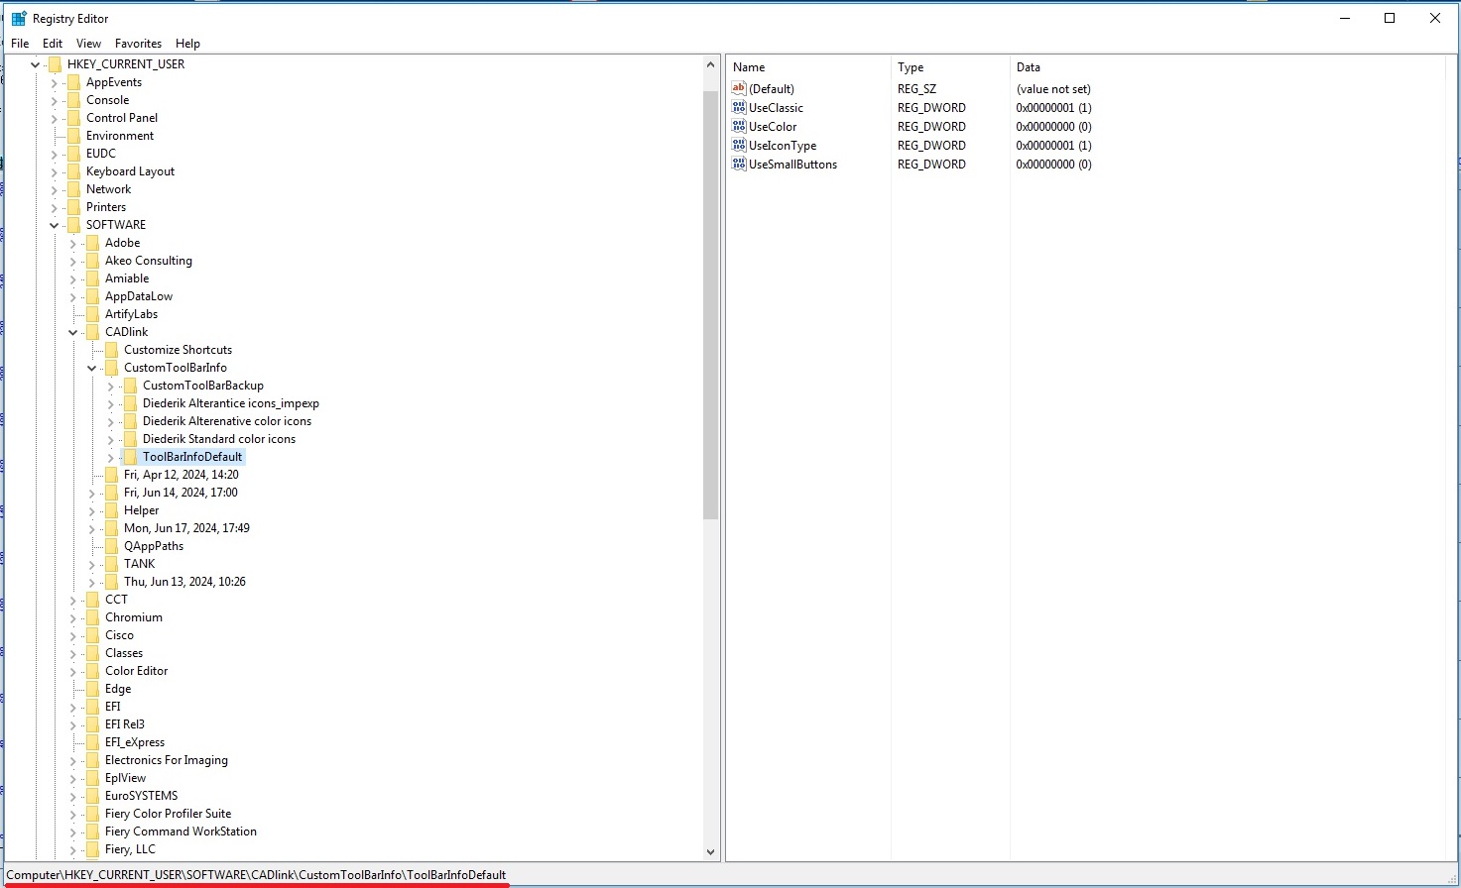Open the Help menu

coord(187,44)
